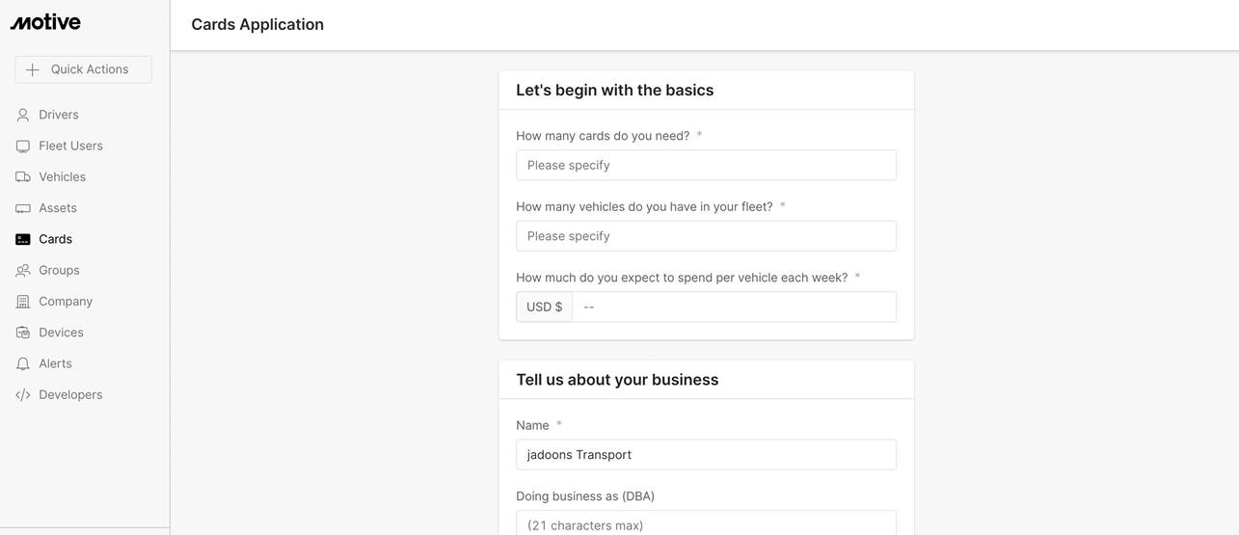Open the Quick Actions button
The height and width of the screenshot is (535, 1239).
click(84, 69)
